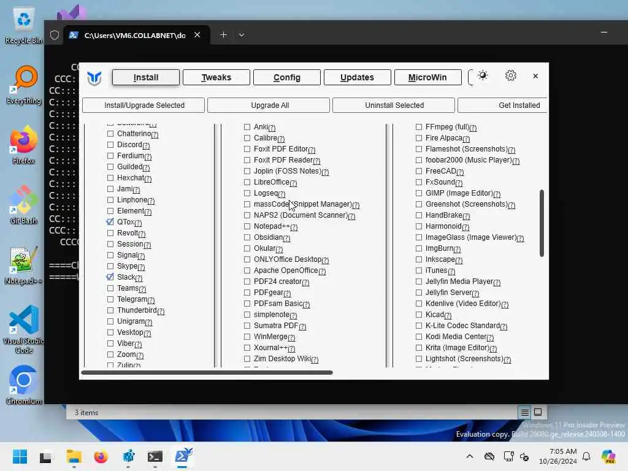
Task: Uncheck the Slack checkbox
Action: 110,277
